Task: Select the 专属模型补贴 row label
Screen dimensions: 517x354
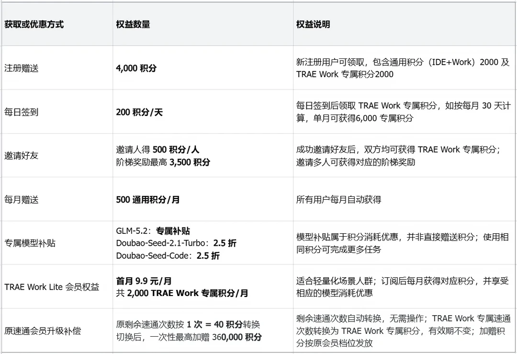Action: [30, 243]
